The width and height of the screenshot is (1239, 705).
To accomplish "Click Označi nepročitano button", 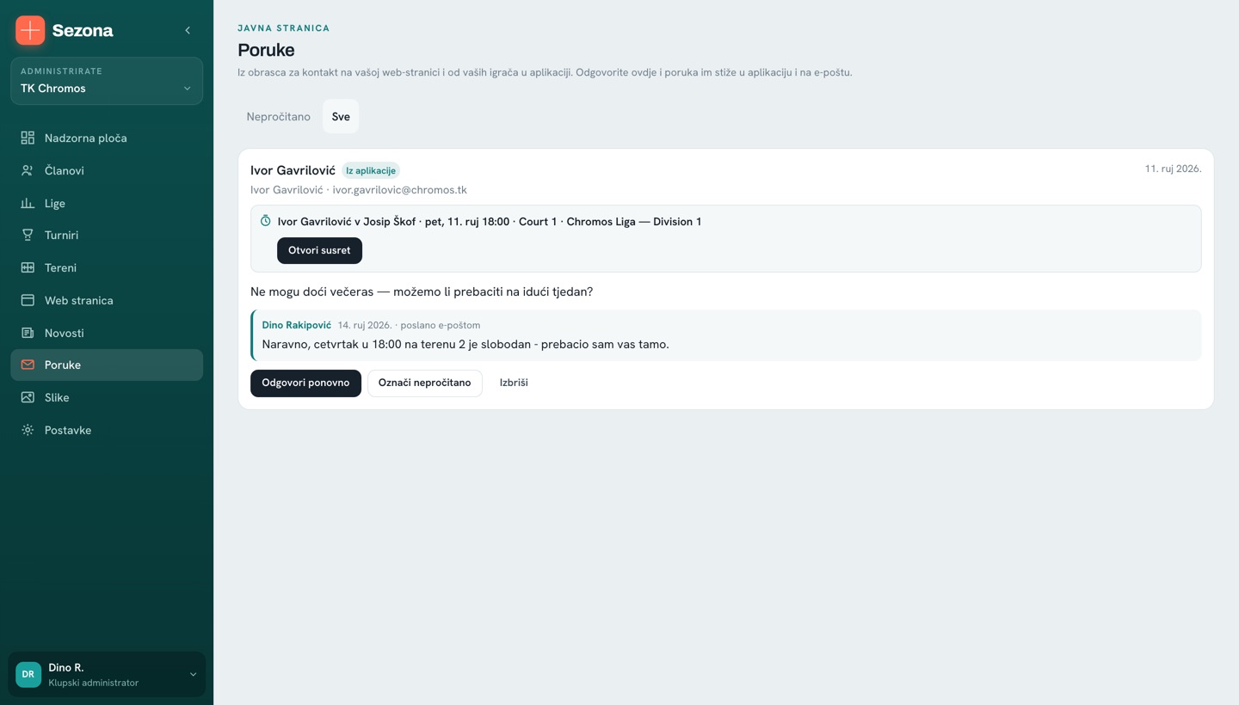I will [424, 383].
